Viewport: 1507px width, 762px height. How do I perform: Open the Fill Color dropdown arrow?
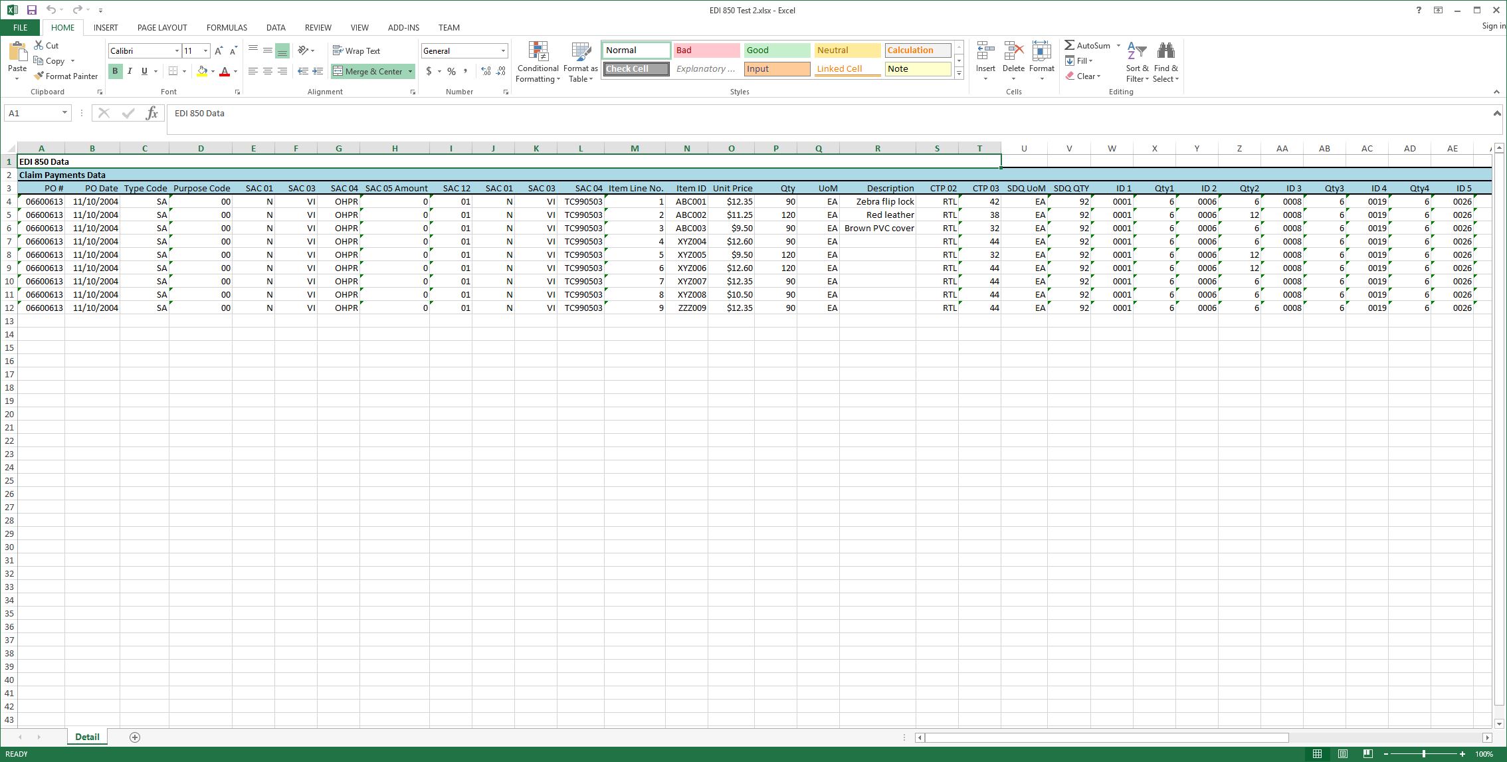[211, 71]
